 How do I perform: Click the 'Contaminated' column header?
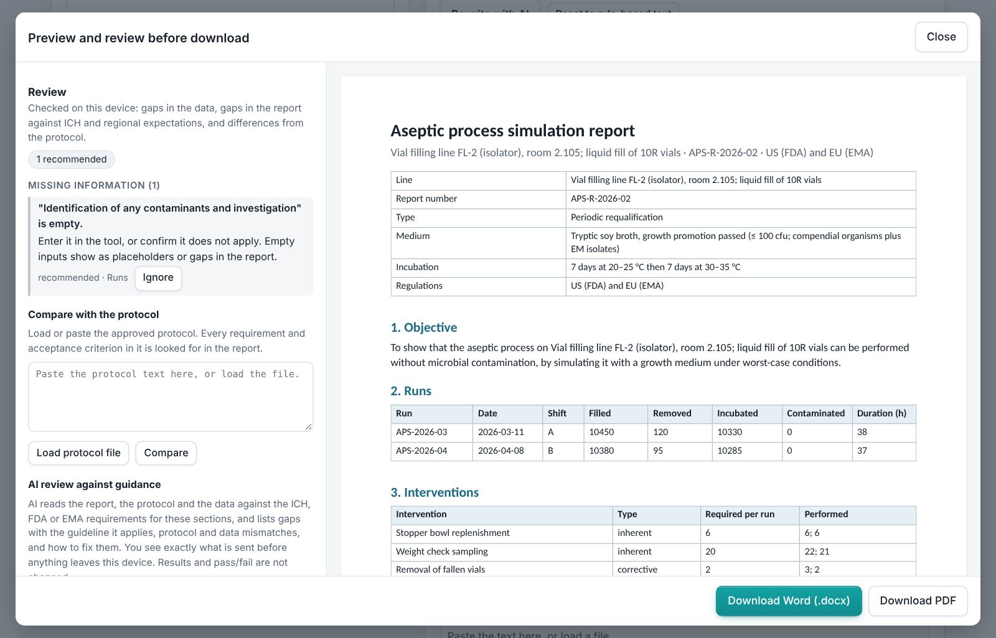(x=817, y=414)
